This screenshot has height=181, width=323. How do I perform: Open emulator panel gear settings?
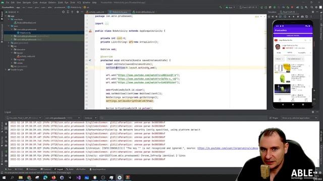(x=313, y=12)
